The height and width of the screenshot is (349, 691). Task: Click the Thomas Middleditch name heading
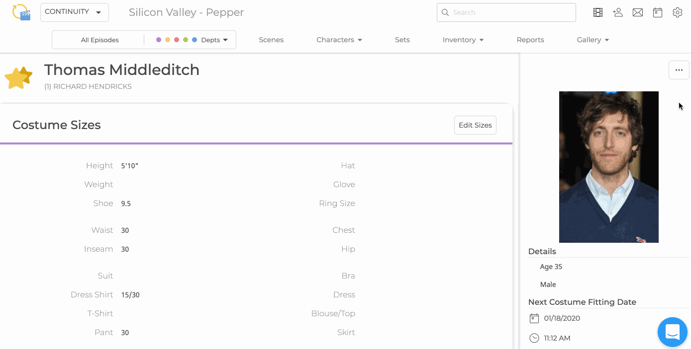coord(122,70)
